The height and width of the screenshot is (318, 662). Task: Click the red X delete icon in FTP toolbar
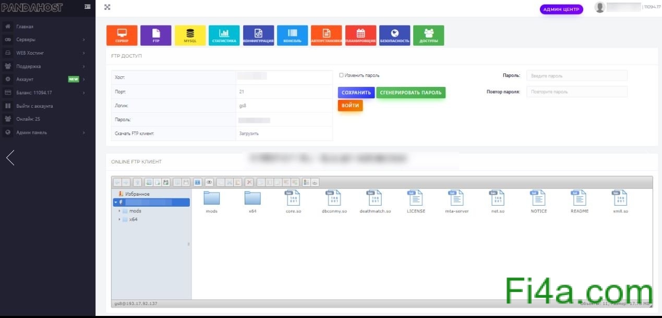point(249,182)
